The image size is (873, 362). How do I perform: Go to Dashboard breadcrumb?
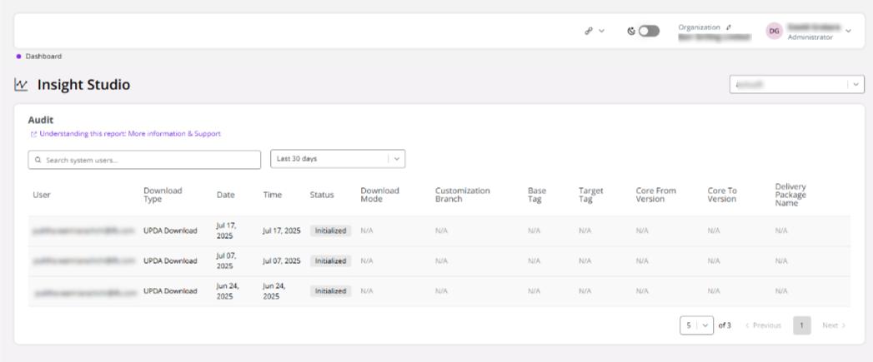pos(43,56)
